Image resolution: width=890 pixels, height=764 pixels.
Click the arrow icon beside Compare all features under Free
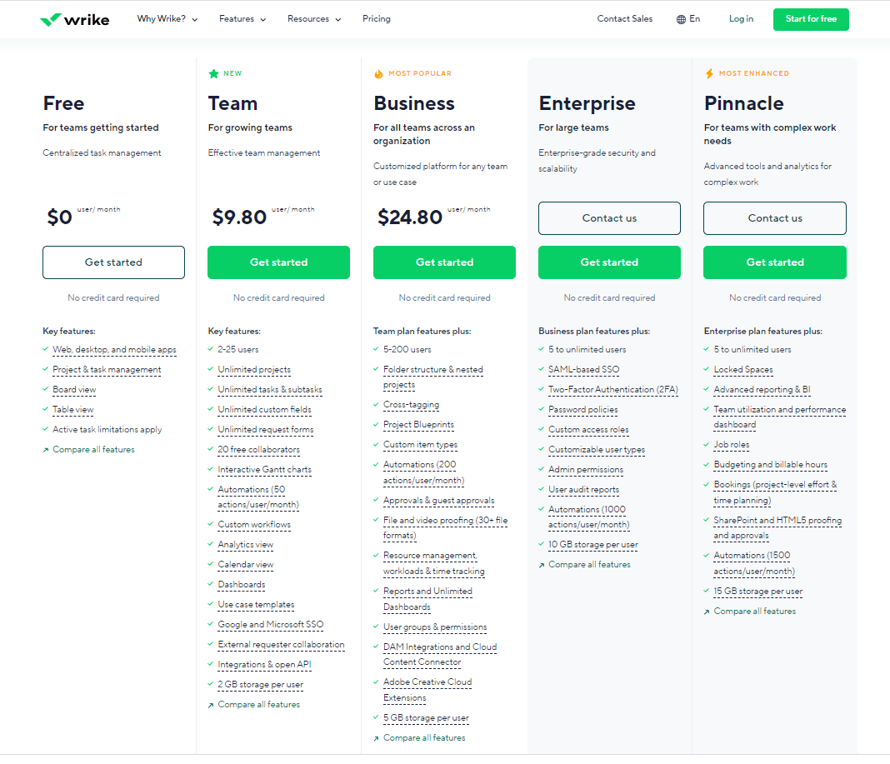[x=46, y=449]
